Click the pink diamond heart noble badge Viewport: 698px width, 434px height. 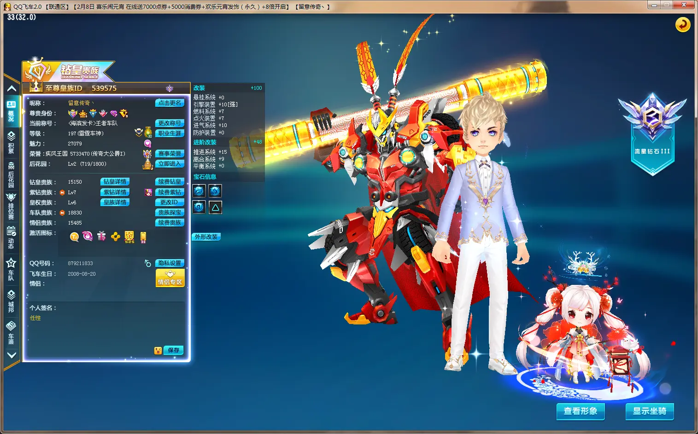[103, 113]
